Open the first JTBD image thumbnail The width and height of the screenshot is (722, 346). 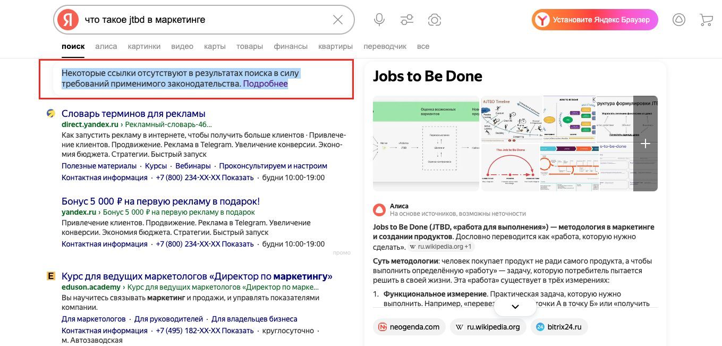(425, 144)
